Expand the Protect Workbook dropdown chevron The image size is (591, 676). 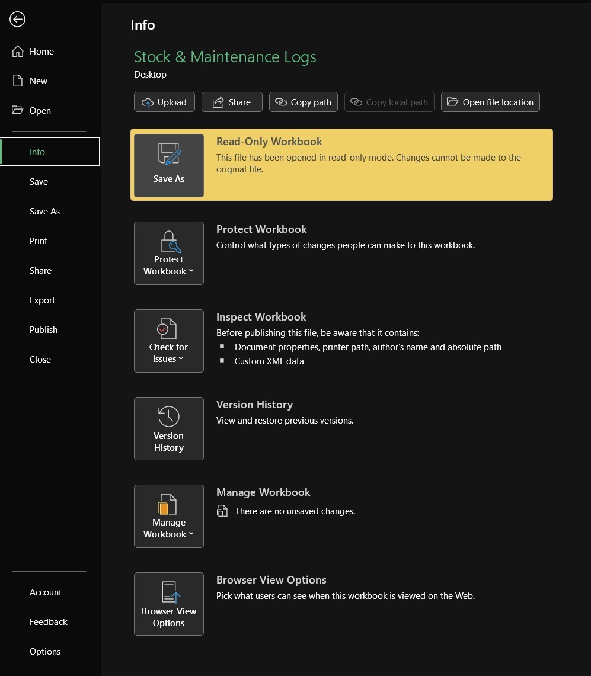click(x=191, y=271)
